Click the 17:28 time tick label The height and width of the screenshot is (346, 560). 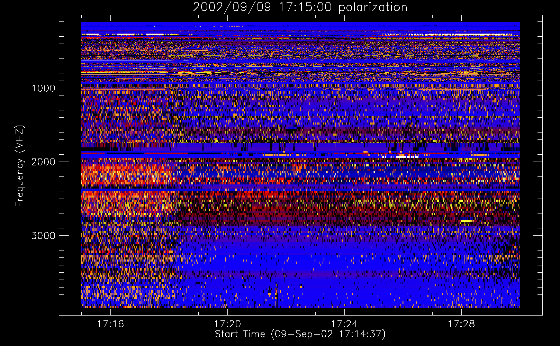click(x=461, y=324)
